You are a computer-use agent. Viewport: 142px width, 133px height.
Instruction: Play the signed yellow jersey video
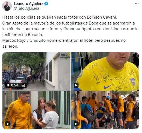(76, 85)
